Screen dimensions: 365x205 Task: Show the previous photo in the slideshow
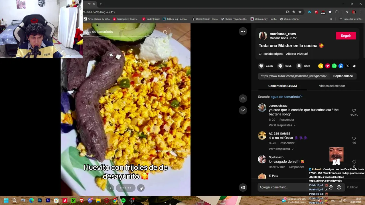[x=110, y=188]
